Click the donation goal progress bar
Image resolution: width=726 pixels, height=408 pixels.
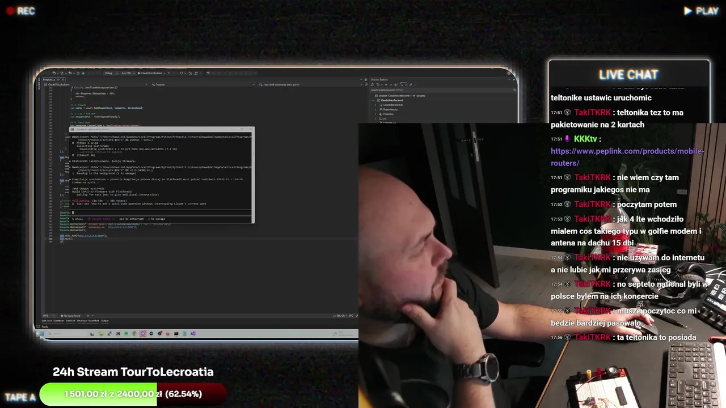click(x=133, y=394)
